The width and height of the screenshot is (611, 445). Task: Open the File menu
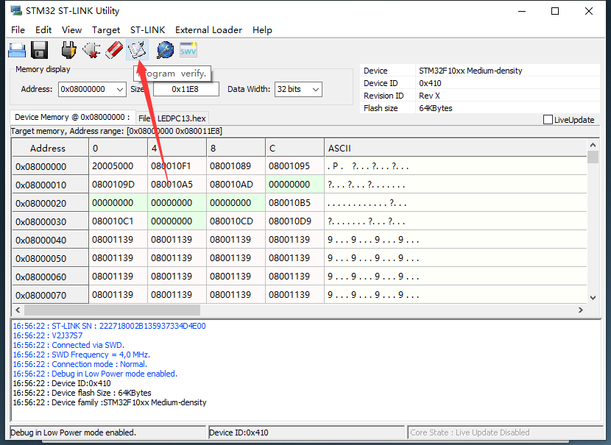(x=18, y=30)
